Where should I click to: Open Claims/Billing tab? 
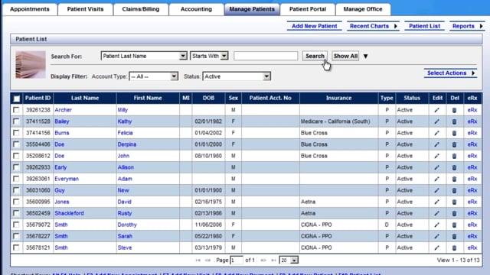[x=141, y=9]
